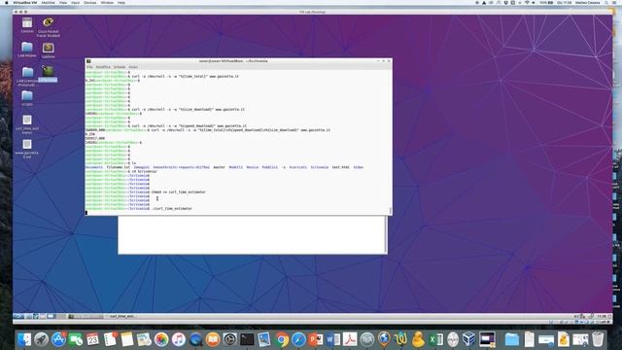This screenshot has height=350, width=622.
Task: Open the scripts folder on desktop
Action: 27,97
